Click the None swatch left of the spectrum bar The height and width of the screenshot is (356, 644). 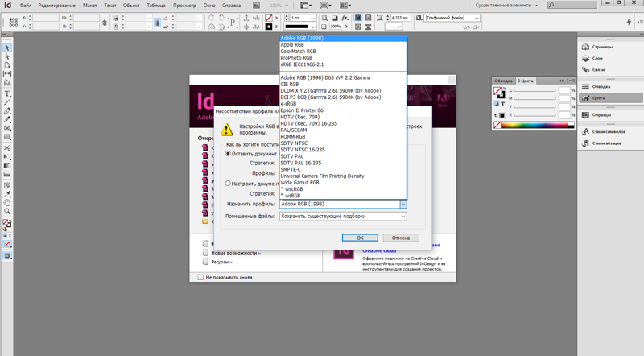pos(497,125)
